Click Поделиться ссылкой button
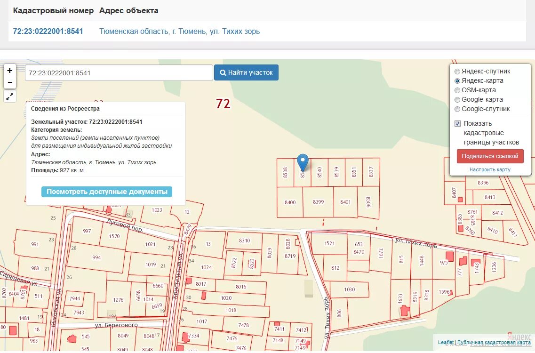This screenshot has height=353, width=535. click(x=490, y=156)
